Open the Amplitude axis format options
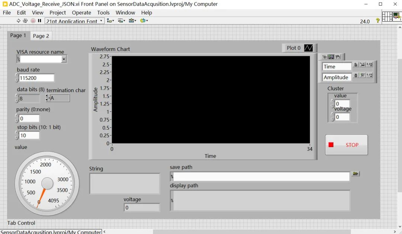The image size is (402, 234). (x=370, y=75)
